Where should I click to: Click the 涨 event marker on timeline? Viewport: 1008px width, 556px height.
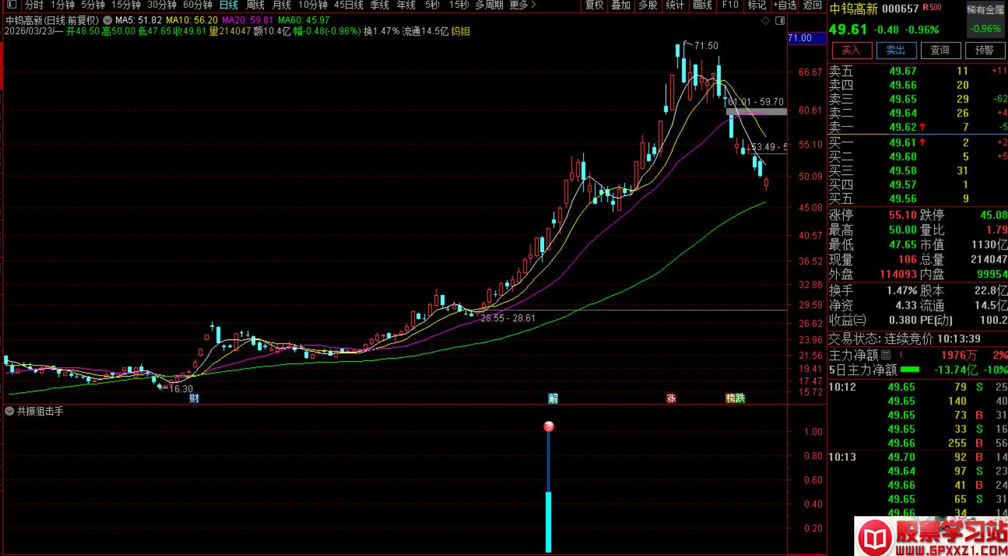pos(671,398)
